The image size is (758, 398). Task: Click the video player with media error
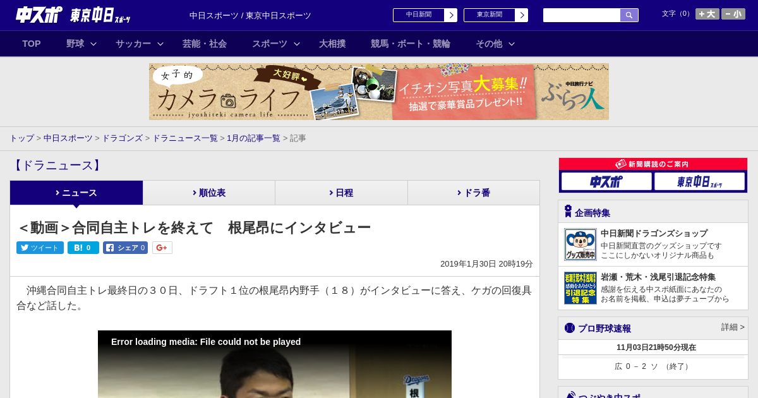click(x=275, y=364)
